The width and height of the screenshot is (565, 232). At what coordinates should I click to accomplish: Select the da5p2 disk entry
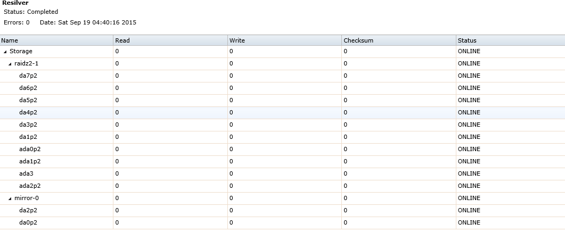(28, 100)
